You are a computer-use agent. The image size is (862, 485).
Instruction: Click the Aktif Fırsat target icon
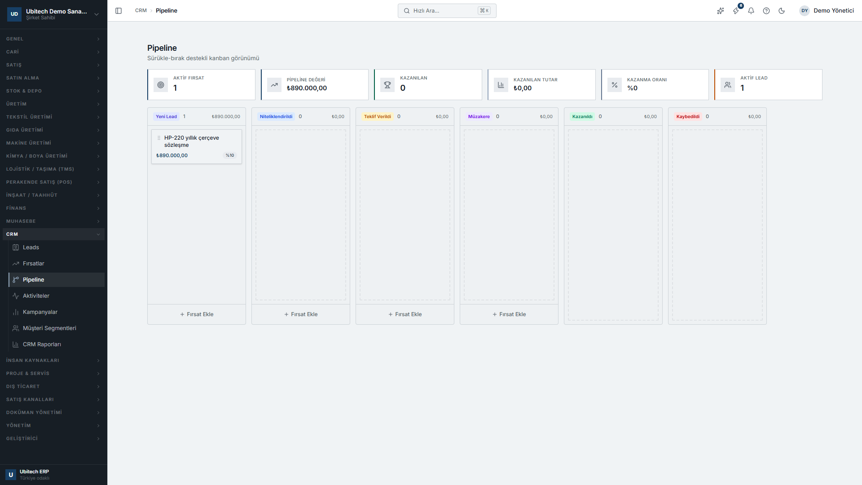click(161, 85)
